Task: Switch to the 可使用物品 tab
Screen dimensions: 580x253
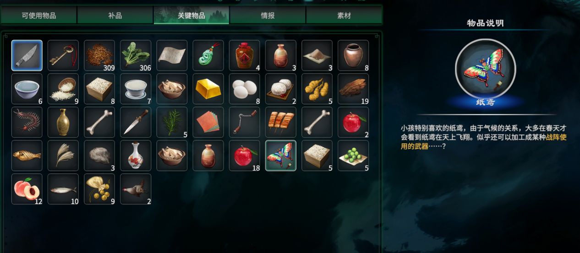Action: tap(38, 16)
